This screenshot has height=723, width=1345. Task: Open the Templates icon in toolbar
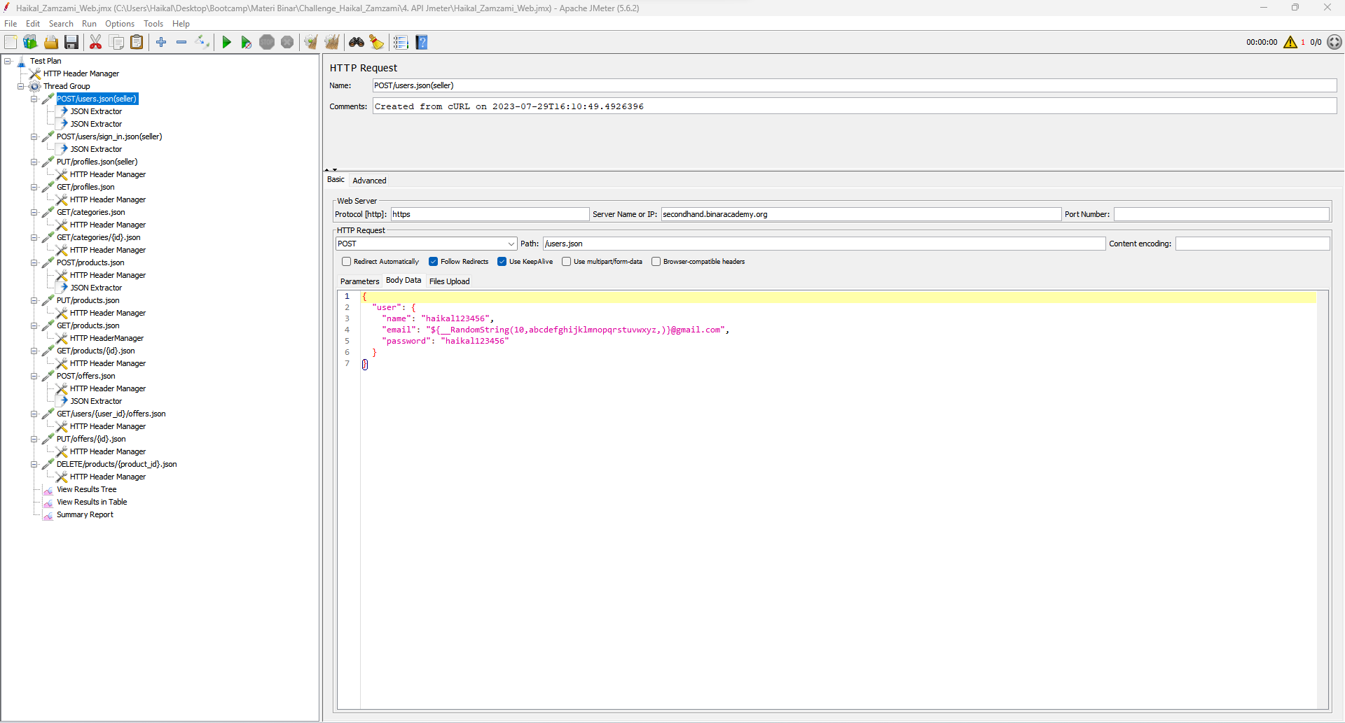(x=30, y=43)
